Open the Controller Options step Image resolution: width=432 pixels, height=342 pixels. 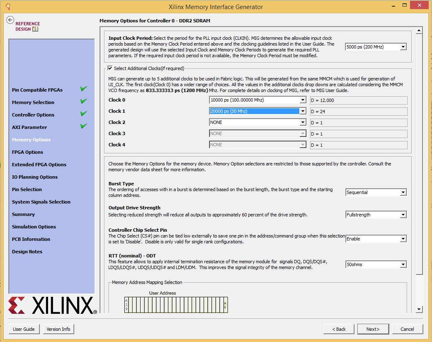(33, 115)
